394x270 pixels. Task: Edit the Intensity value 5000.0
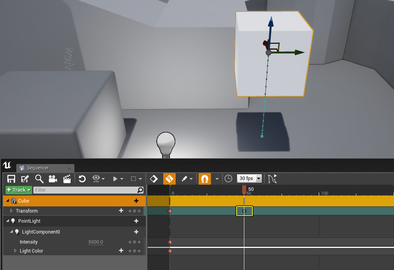click(95, 242)
